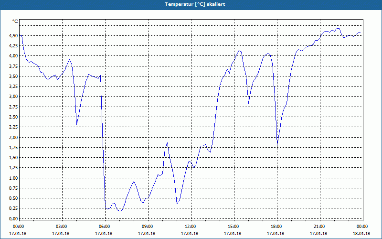Select the 09:00 time label

tap(147, 227)
